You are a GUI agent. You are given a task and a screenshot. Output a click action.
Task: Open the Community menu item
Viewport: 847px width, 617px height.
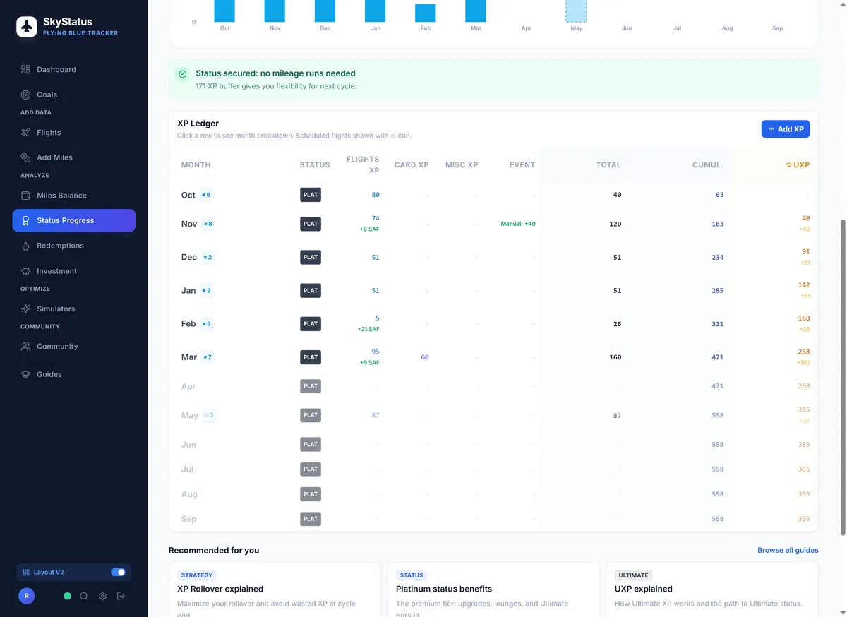click(x=57, y=347)
